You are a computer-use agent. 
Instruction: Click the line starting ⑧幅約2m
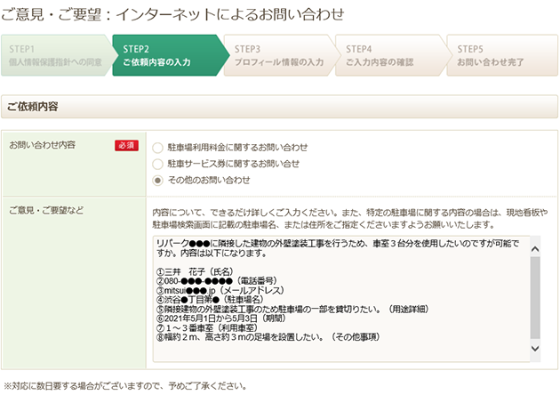268,337
